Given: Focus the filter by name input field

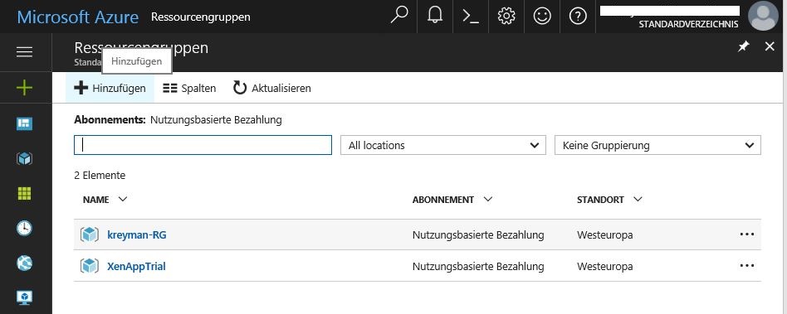Looking at the screenshot, I should [203, 145].
